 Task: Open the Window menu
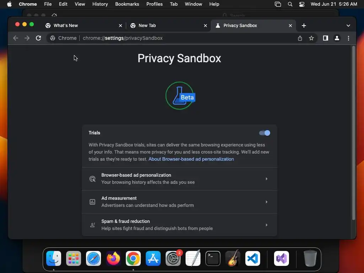pyautogui.click(x=193, y=4)
